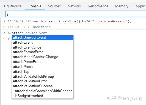The image size is (146, 105).
Task: Switch to the Sources tab
Action: point(54,6)
